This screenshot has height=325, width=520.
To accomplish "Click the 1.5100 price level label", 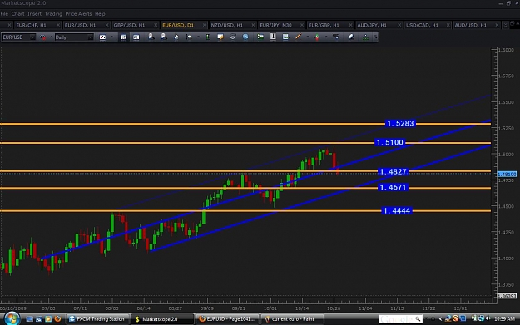I will [x=390, y=143].
